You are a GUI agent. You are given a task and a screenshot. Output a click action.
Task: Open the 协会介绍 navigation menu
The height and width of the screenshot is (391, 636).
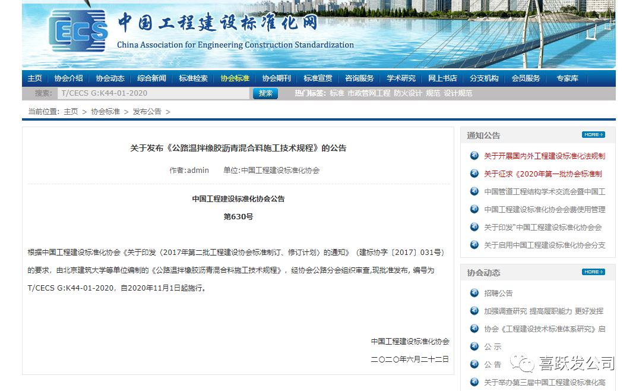click(68, 78)
